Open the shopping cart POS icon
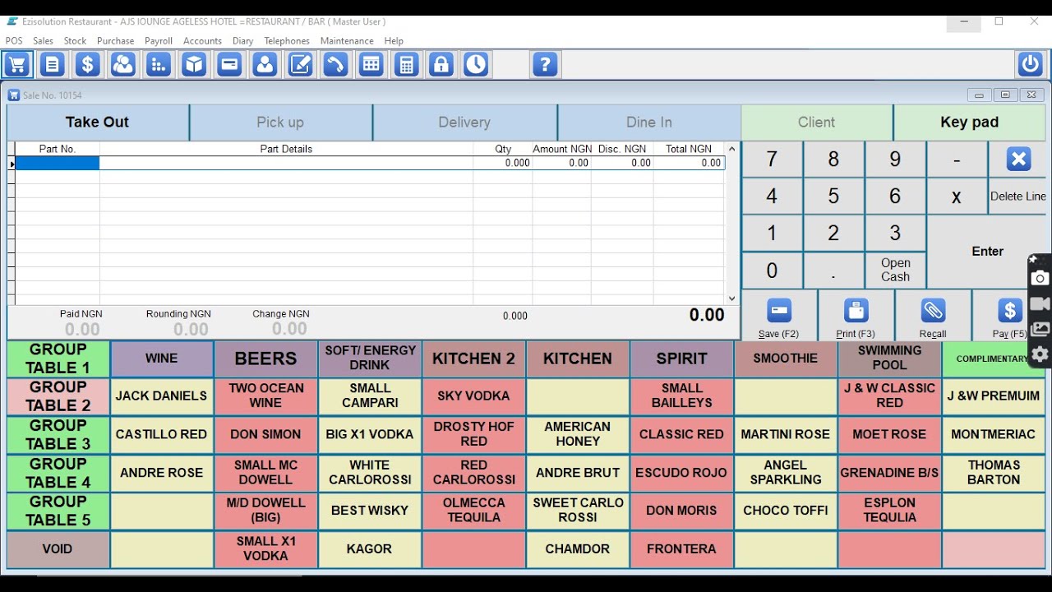The image size is (1052, 592). pyautogui.click(x=17, y=64)
